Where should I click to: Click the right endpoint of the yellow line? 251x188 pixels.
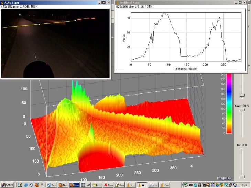coord(75,21)
